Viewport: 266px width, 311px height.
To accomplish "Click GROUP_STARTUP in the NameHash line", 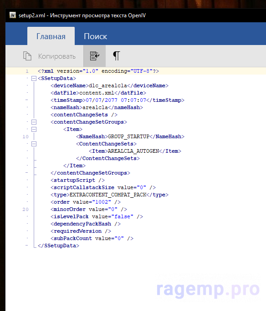I will (128, 137).
